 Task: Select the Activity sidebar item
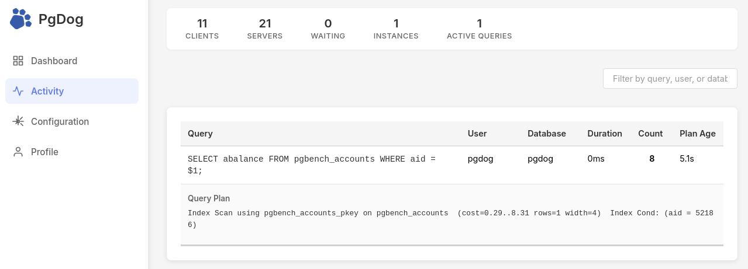coord(47,92)
